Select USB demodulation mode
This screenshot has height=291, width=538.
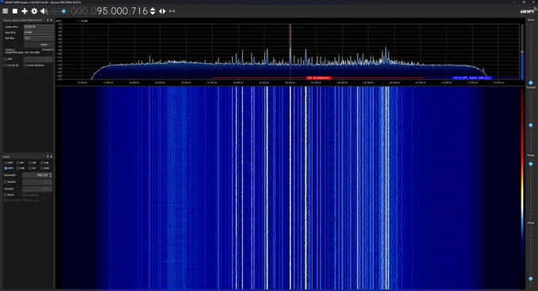[42, 162]
